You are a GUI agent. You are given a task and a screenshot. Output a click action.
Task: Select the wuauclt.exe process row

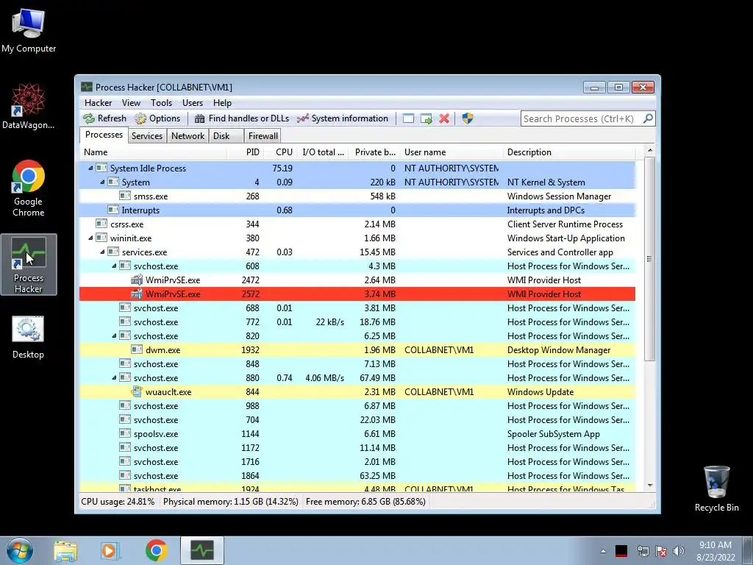click(357, 391)
